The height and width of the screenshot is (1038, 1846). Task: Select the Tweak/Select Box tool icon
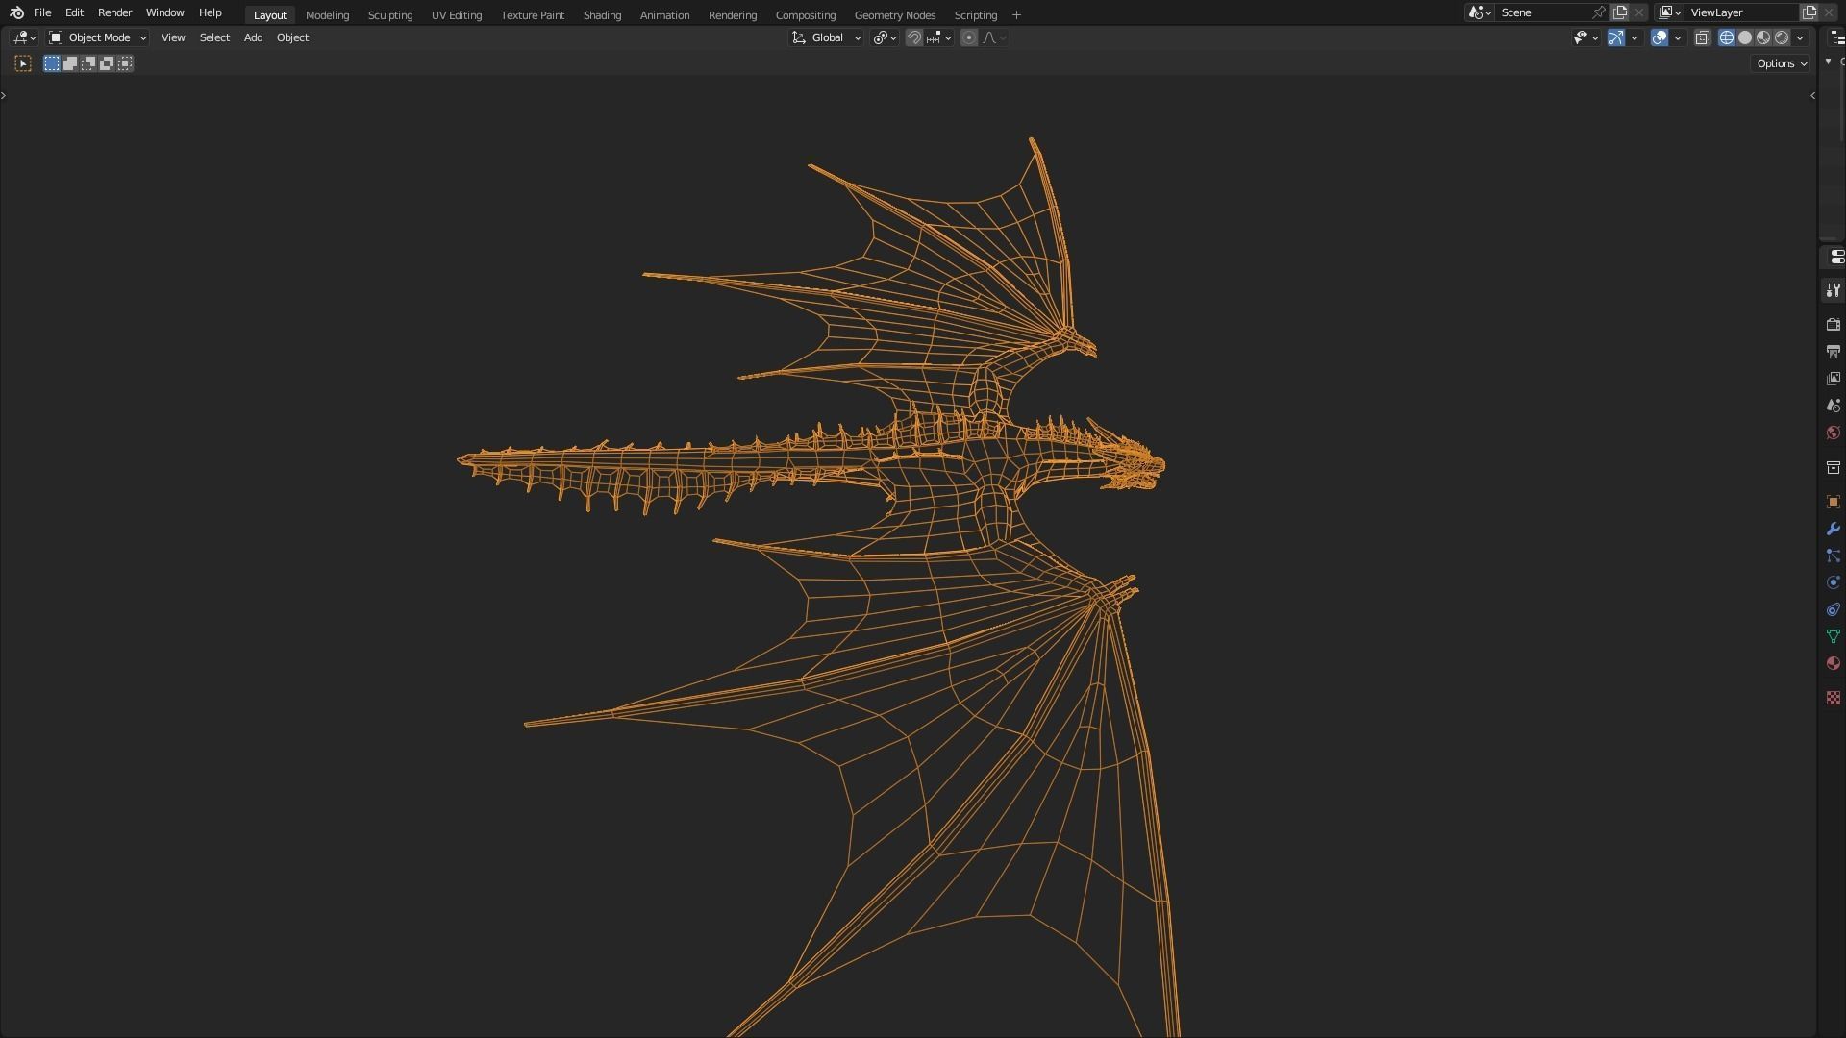click(x=23, y=63)
